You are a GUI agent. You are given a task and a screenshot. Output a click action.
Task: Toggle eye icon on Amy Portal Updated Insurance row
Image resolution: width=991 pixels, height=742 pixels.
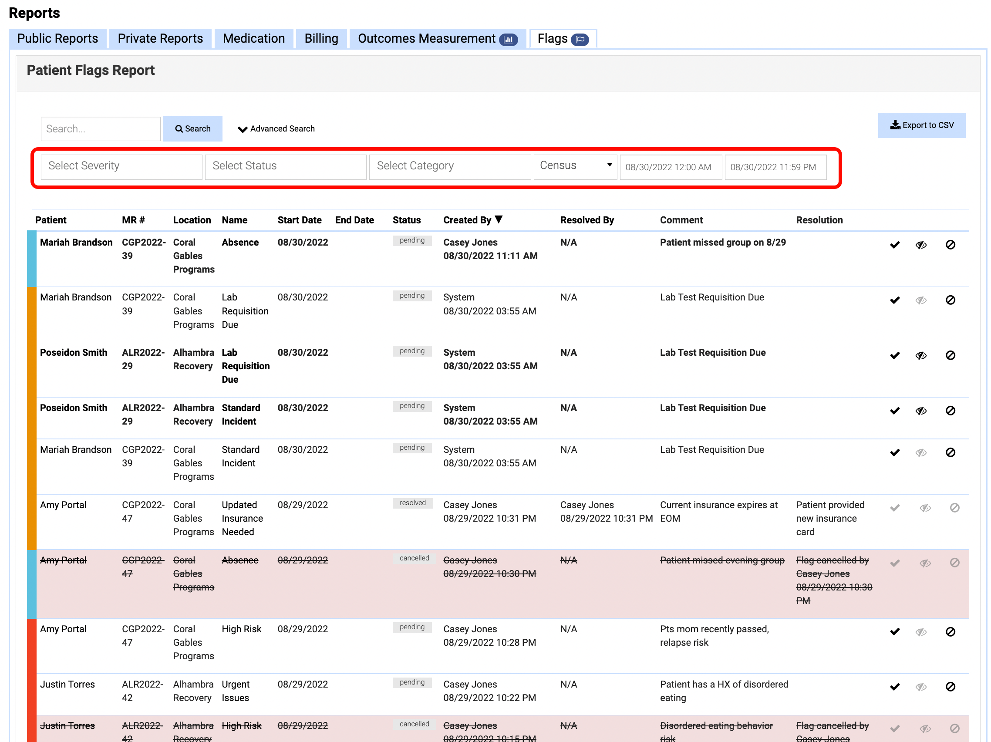pos(925,508)
